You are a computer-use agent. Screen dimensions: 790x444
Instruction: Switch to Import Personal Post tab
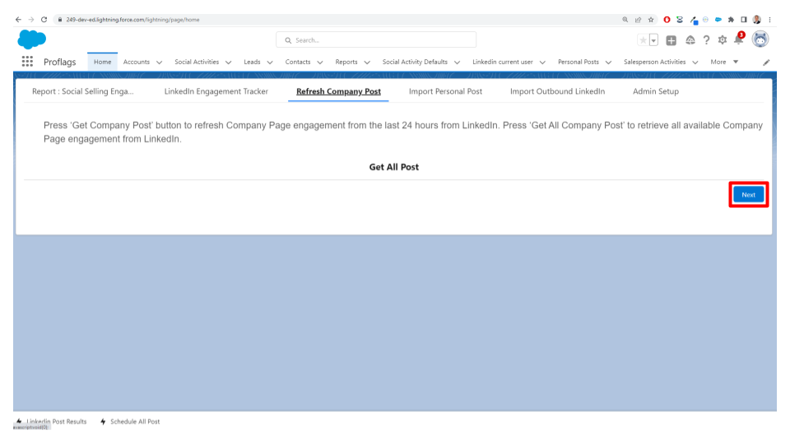tap(445, 91)
